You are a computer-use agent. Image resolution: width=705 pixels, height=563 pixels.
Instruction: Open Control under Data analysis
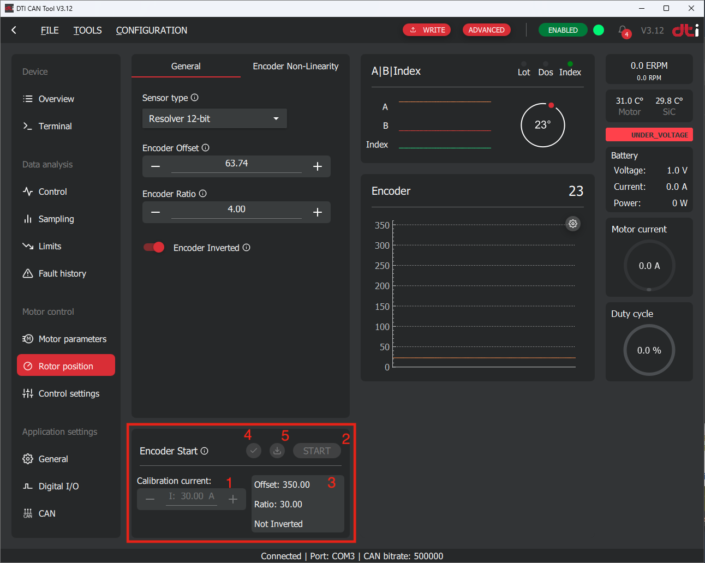(66, 191)
